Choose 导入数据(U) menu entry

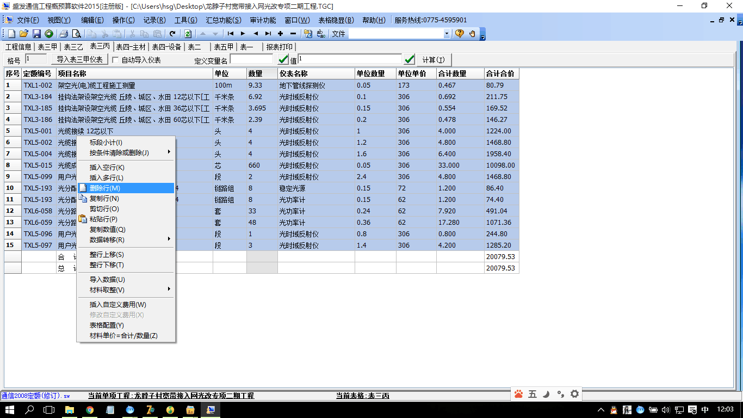pos(126,279)
